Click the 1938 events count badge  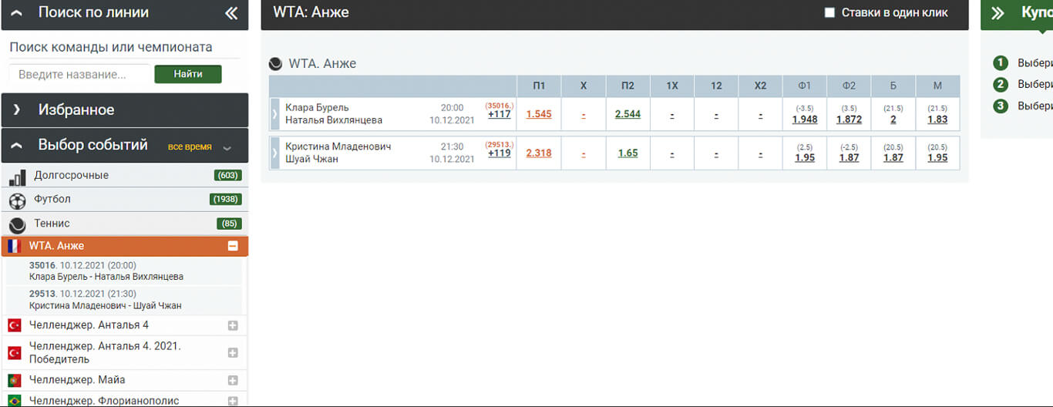point(225,200)
